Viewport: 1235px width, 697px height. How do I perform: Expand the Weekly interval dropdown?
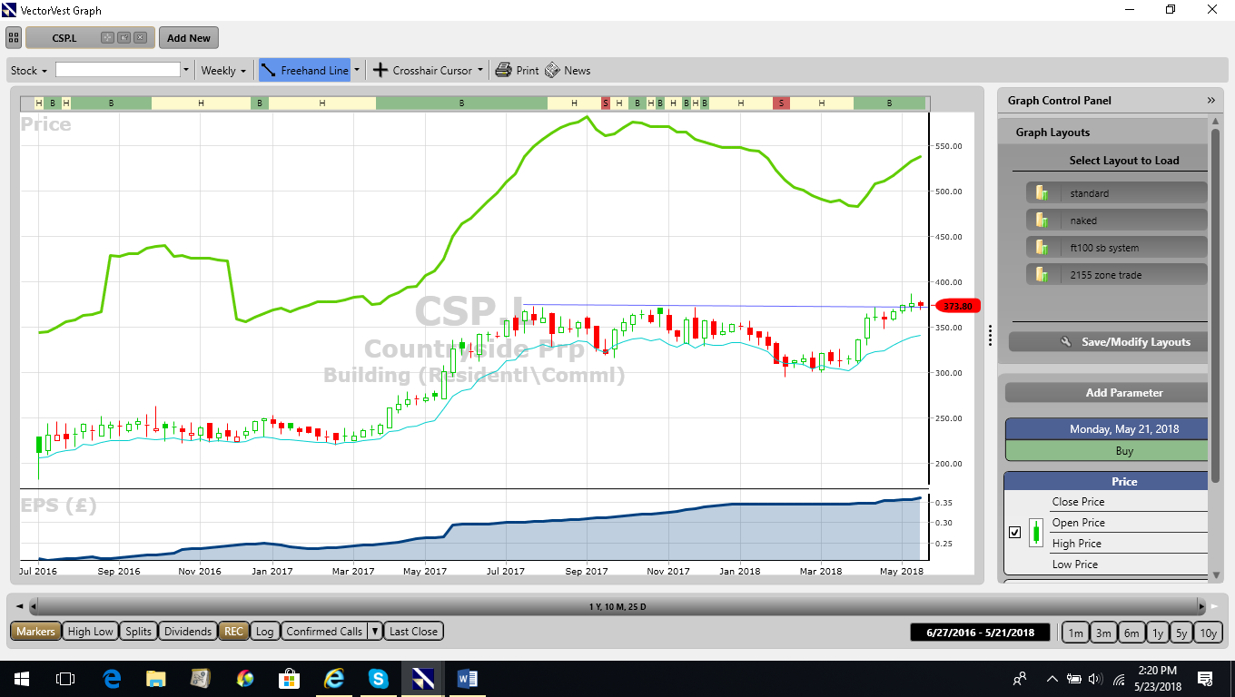[x=223, y=70]
